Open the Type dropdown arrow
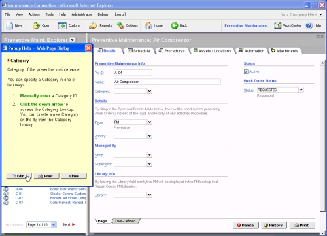This screenshot has width=327, height=236. [x=150, y=122]
